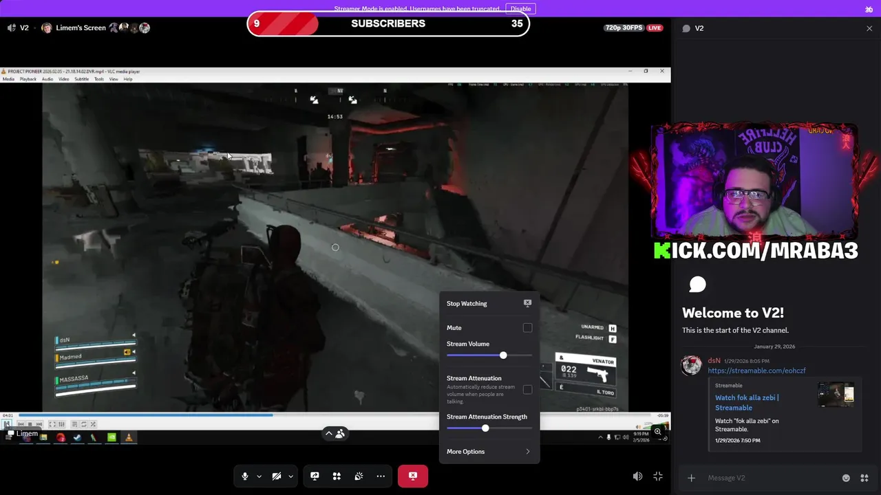This screenshot has height=495, width=881.
Task: Open the streamable.com/eohczf link
Action: click(756, 371)
